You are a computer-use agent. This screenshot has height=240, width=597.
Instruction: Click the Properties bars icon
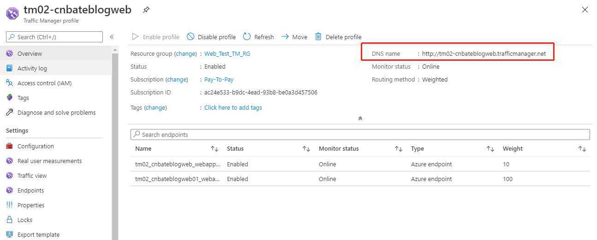(9, 205)
